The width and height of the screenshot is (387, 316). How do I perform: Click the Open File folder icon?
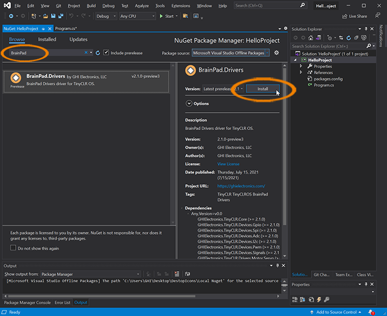pyautogui.click(x=45, y=16)
